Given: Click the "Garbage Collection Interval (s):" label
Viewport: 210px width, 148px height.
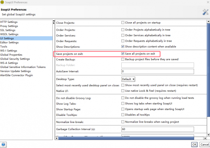Looking at the screenshot, I should pos(76,129).
